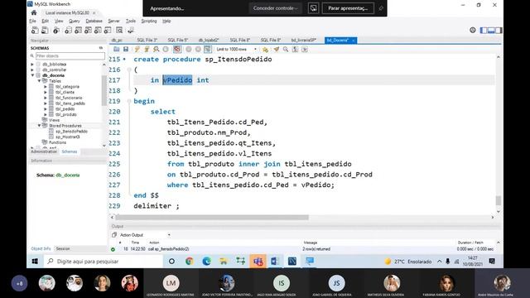
Task: Open a script file in the editor
Action: point(116,50)
